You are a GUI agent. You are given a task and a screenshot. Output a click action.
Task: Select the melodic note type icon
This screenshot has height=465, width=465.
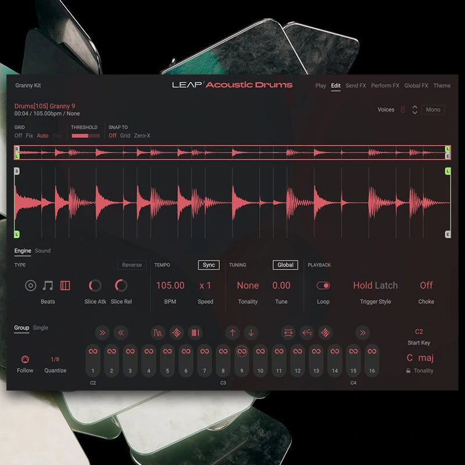(48, 285)
